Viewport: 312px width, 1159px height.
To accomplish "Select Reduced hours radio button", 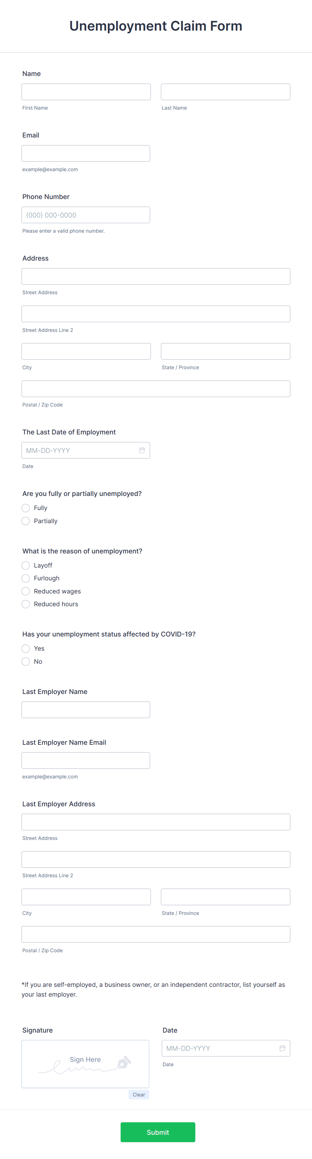I will click(x=25, y=604).
